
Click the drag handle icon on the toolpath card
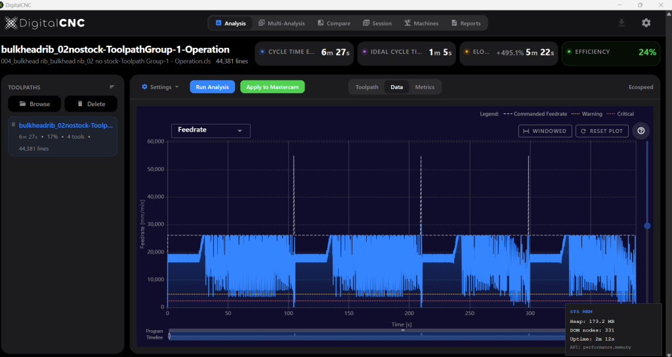(x=13, y=125)
